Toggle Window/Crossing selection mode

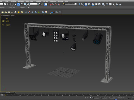click(x=15, y=4)
